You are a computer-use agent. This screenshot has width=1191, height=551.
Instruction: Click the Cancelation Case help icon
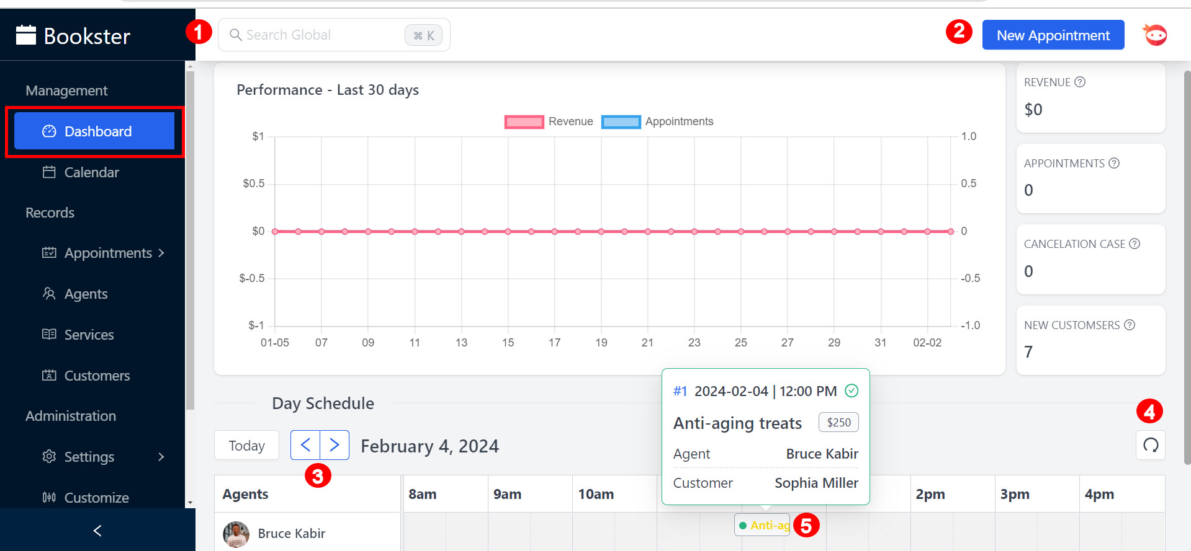click(1135, 244)
